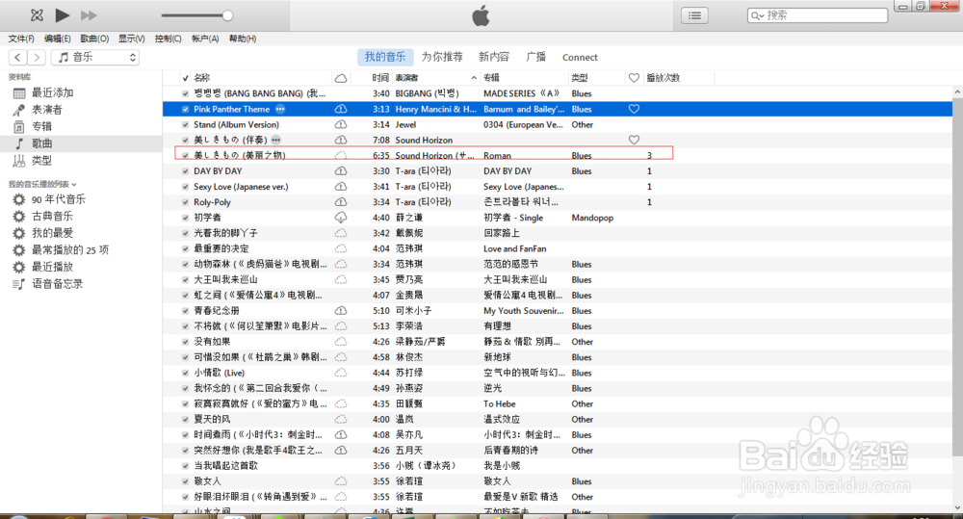This screenshot has height=519, width=963.
Task: Open the 控制(C) menu
Action: tap(168, 39)
